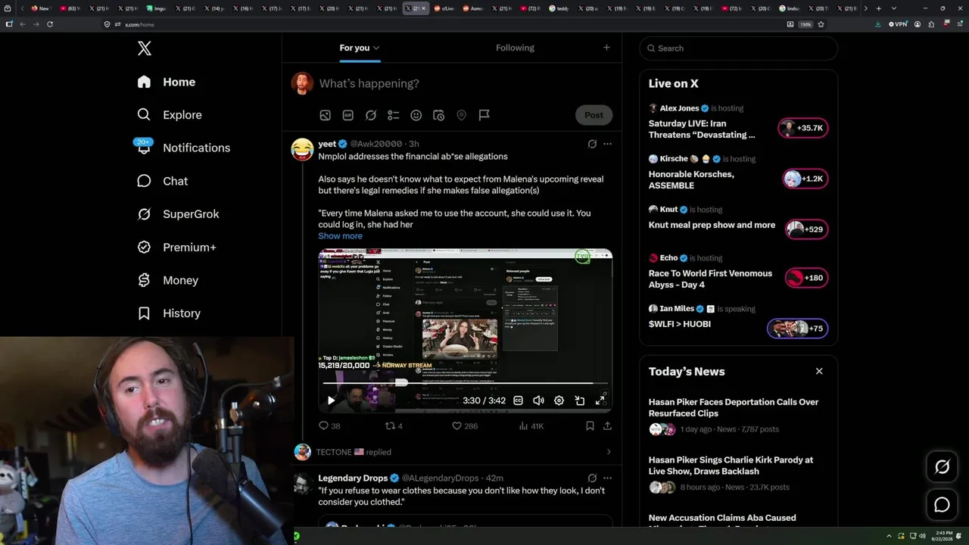Repost yeet's post
The image size is (969, 545).
[x=394, y=426]
